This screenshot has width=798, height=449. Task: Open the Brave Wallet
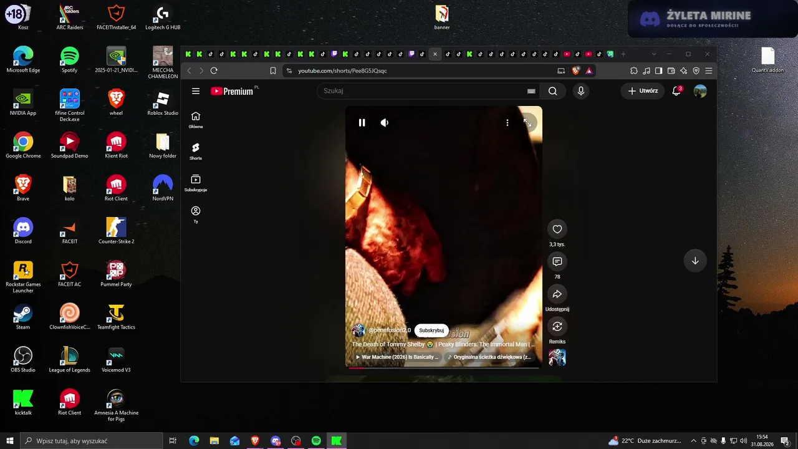pyautogui.click(x=671, y=71)
